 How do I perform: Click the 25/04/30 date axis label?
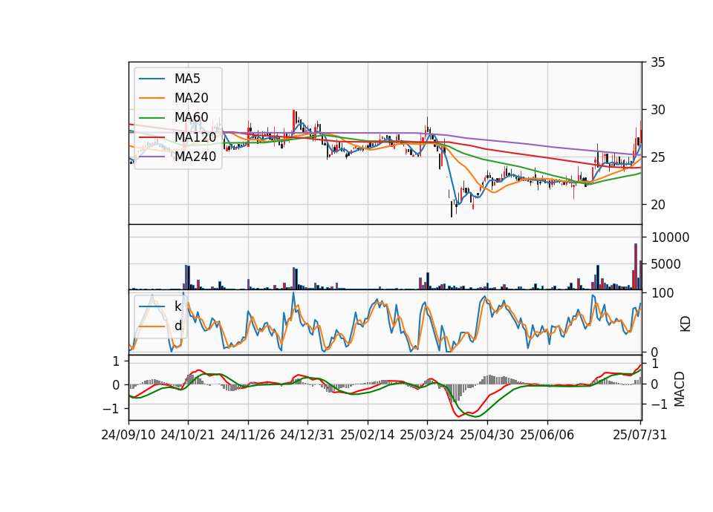[x=487, y=435]
